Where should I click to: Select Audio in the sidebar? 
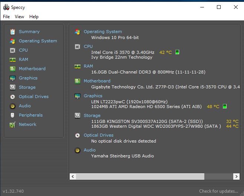pos(25,106)
